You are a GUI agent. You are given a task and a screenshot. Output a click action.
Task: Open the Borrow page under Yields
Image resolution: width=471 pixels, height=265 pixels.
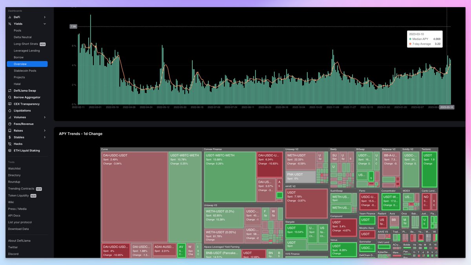(x=19, y=57)
